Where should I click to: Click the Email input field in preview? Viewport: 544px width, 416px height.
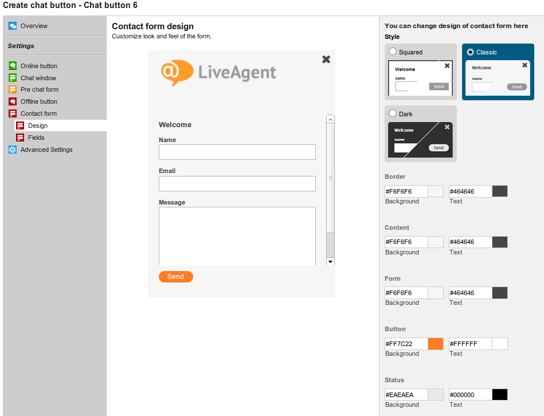tap(237, 184)
